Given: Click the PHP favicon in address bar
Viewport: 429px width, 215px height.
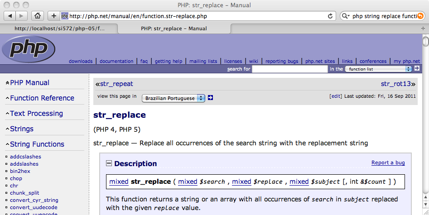Looking at the screenshot, I should point(65,16).
